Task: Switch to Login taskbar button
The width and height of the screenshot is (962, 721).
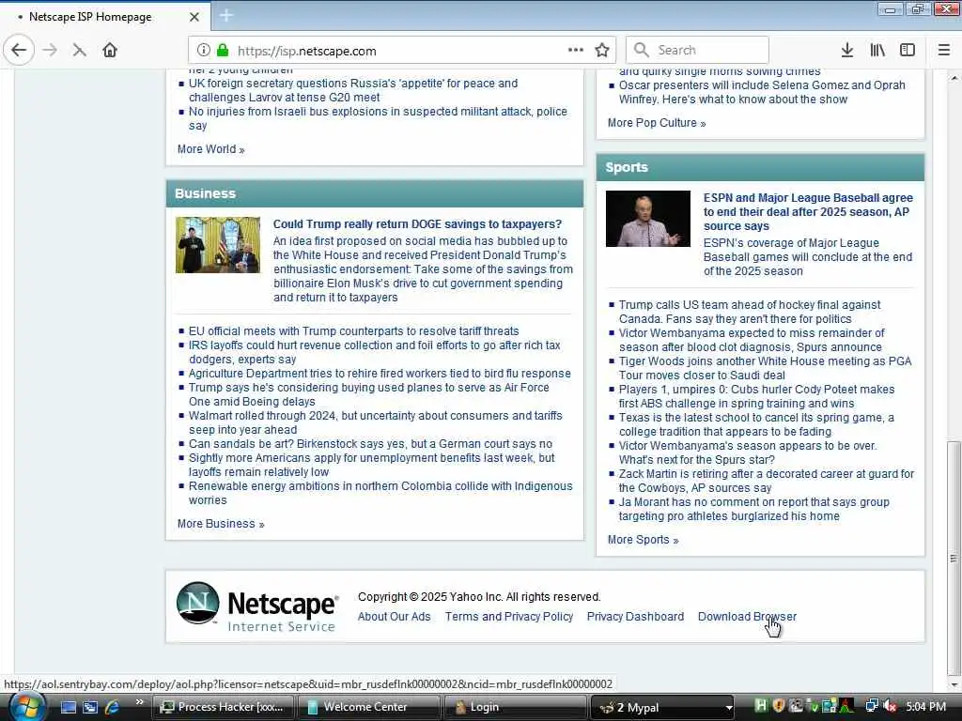Action: 514,707
